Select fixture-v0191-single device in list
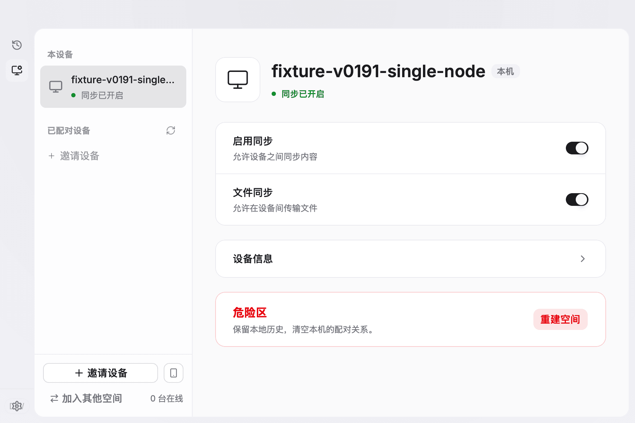This screenshot has height=423, width=635. [113, 87]
